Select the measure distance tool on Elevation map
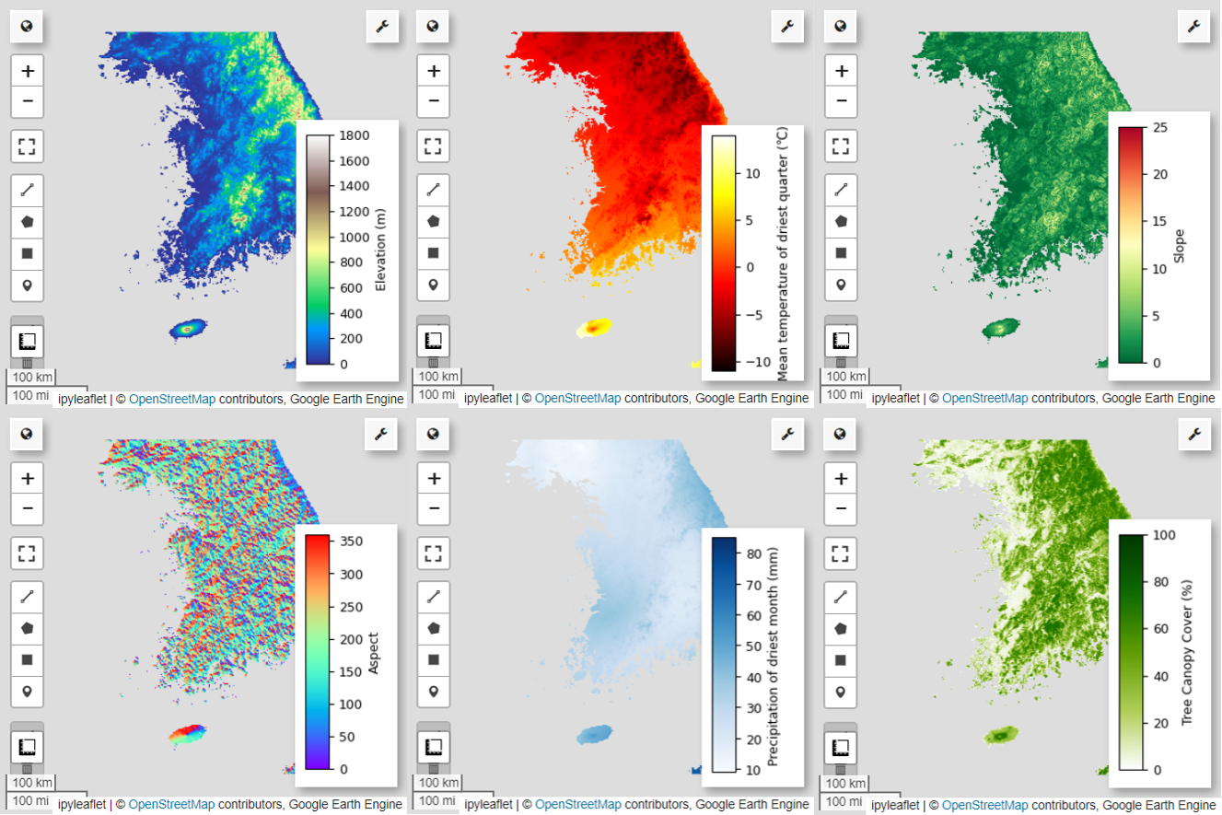Image resolution: width=1222 pixels, height=815 pixels. coord(27,191)
